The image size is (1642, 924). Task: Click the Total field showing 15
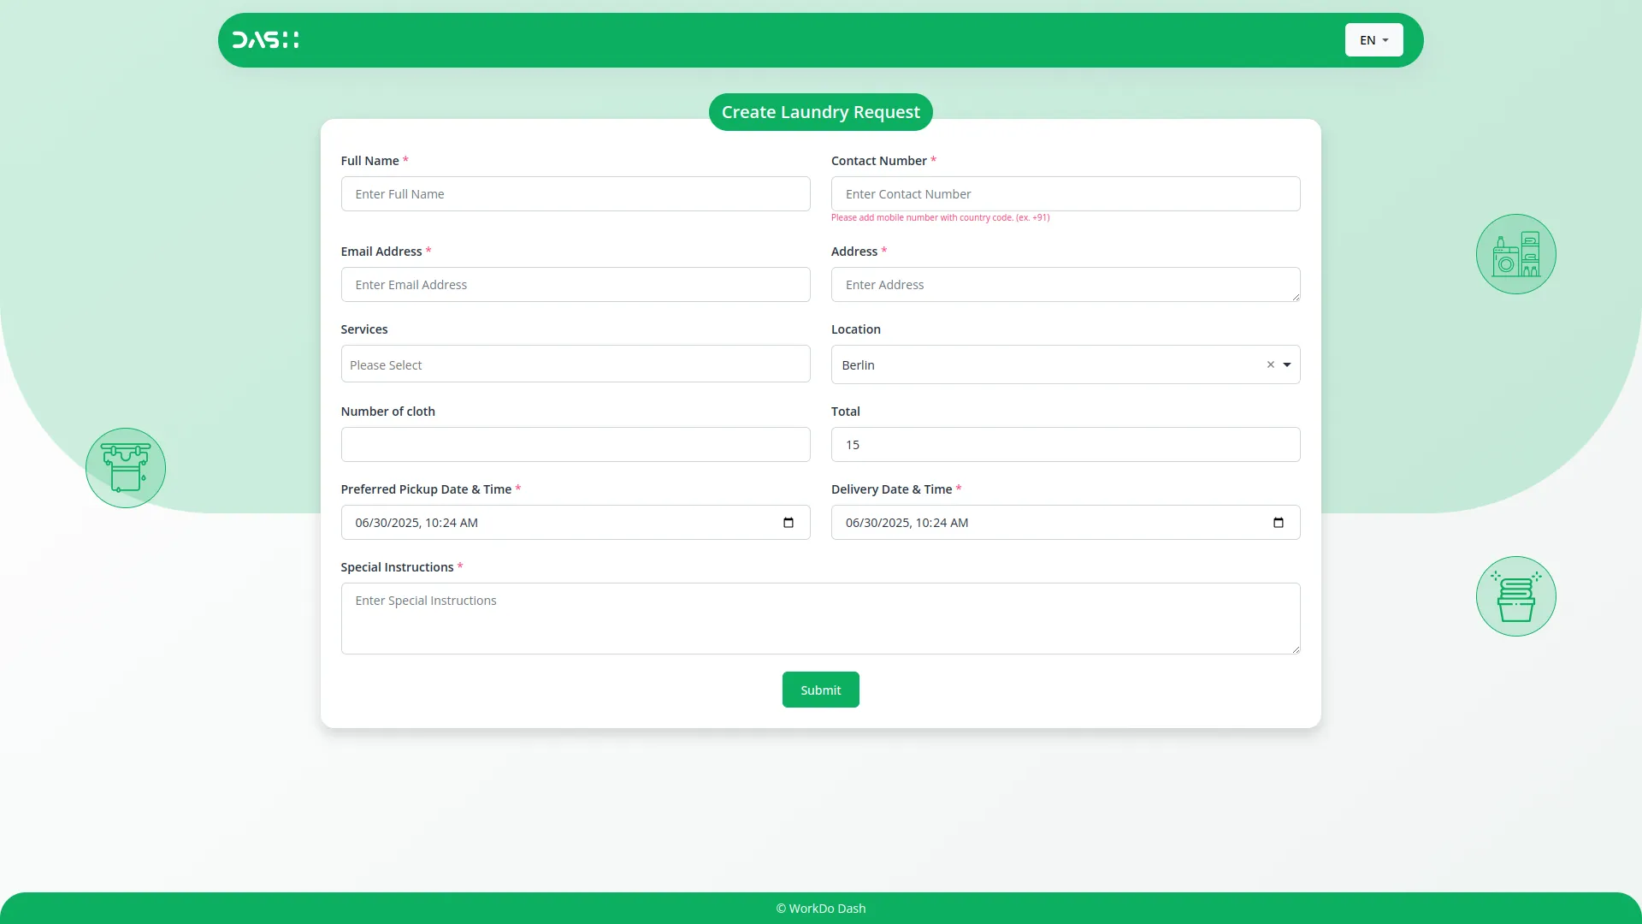click(x=1066, y=444)
